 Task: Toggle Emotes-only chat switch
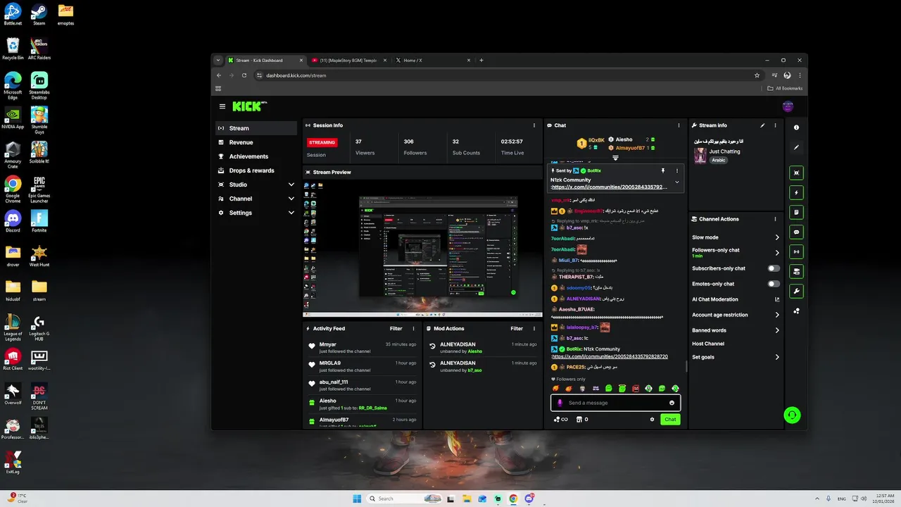click(x=774, y=284)
